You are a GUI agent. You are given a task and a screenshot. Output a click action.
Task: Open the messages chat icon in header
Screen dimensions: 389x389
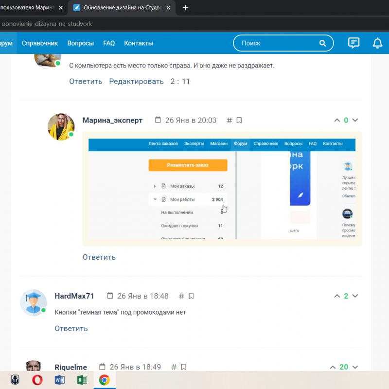point(354,43)
